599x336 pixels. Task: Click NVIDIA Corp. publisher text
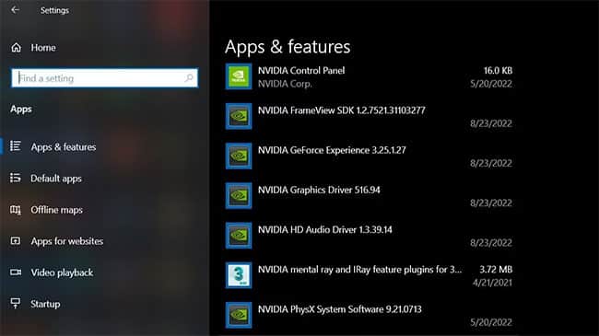285,84
